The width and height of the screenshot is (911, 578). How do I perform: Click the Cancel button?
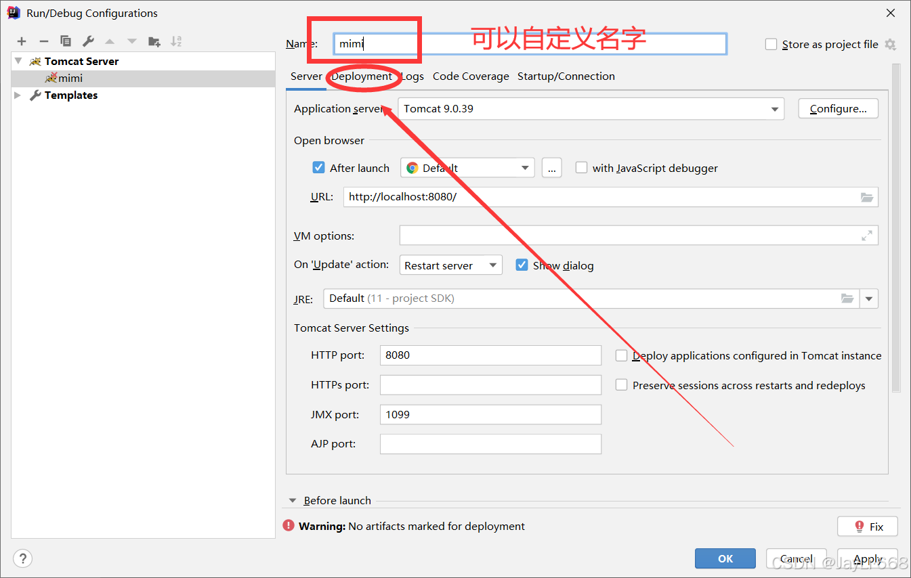797,558
